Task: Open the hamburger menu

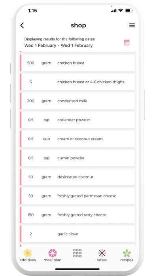Action: click(x=132, y=25)
